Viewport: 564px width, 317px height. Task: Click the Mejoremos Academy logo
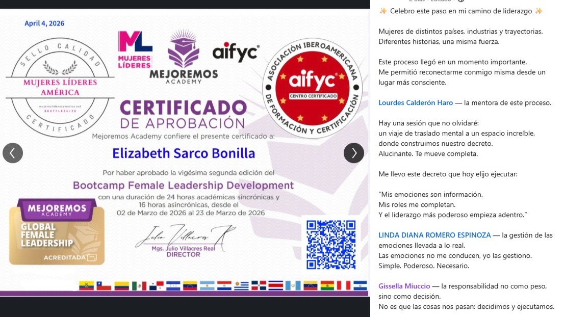[184, 57]
